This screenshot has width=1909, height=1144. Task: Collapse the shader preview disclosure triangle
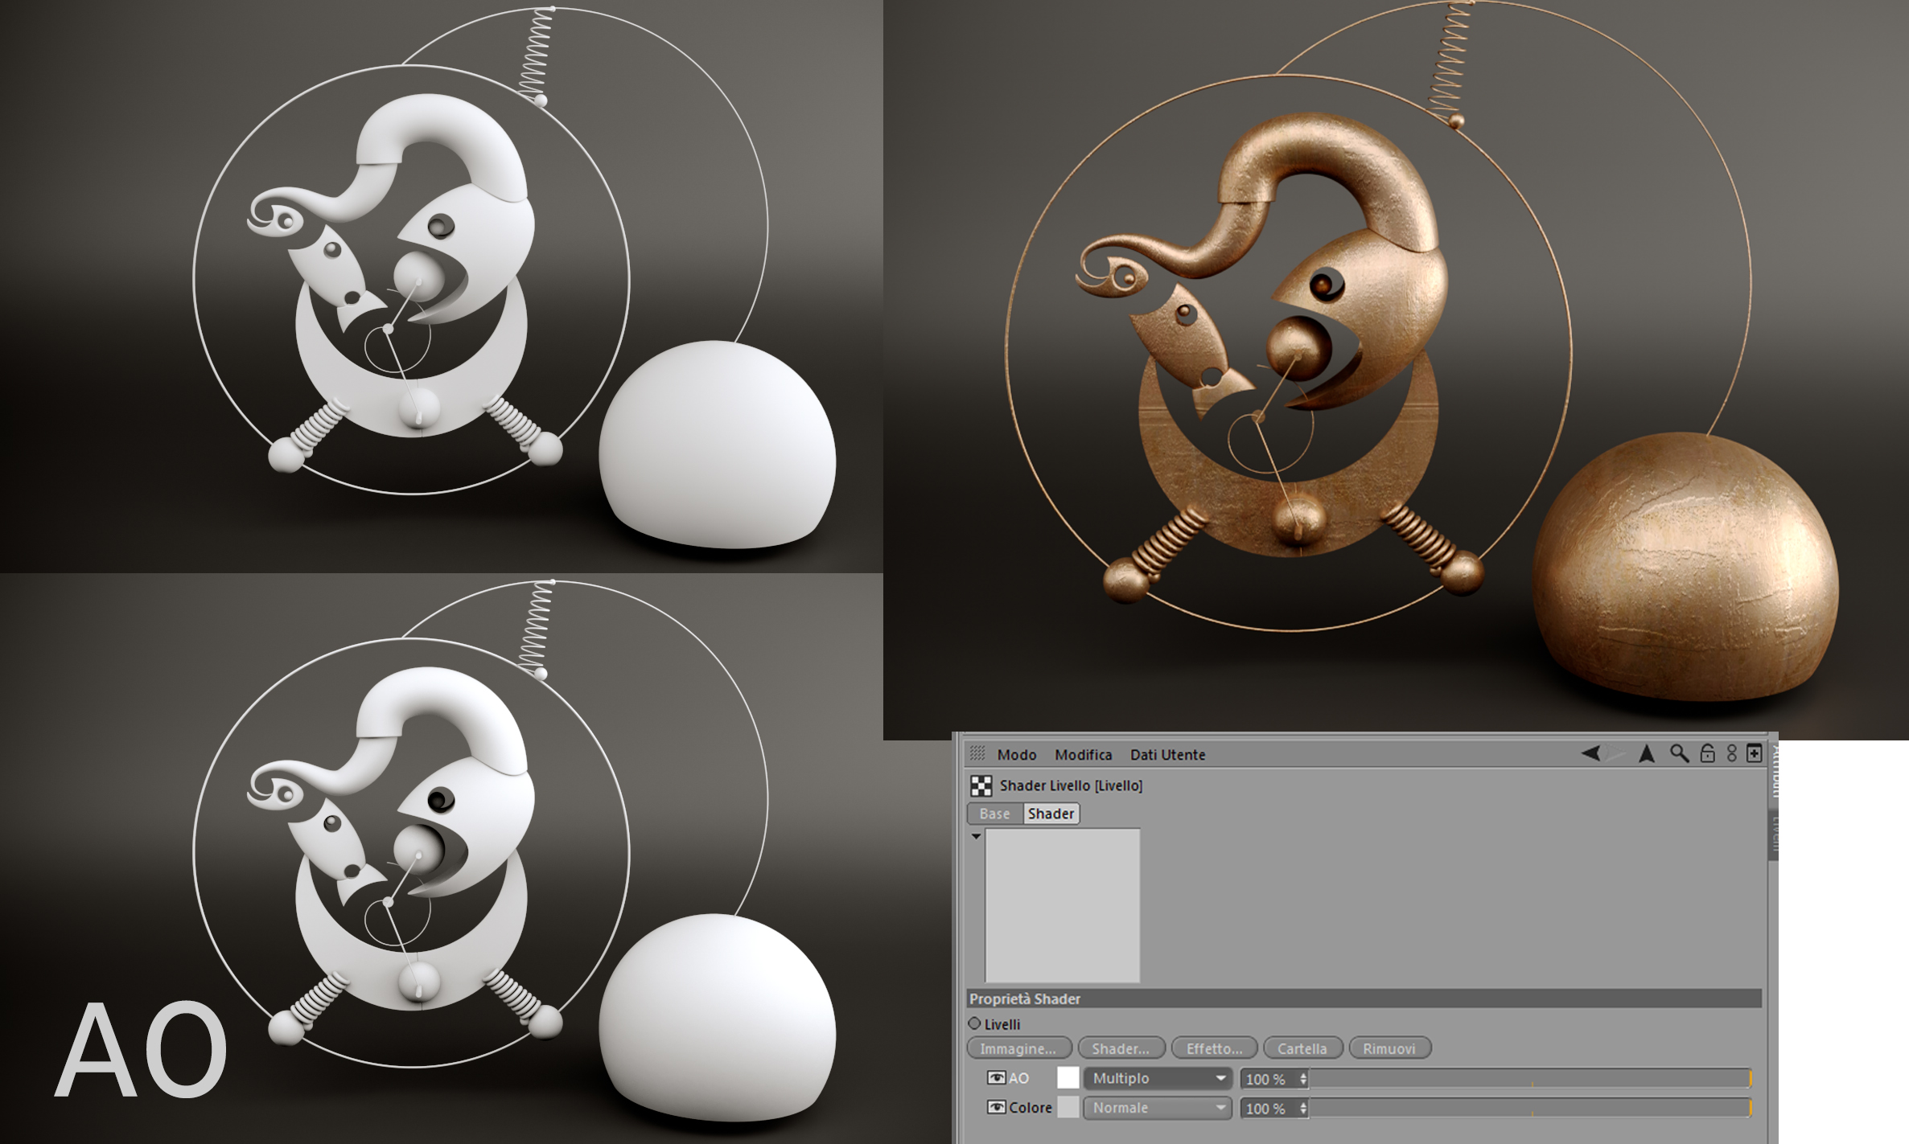tap(976, 837)
